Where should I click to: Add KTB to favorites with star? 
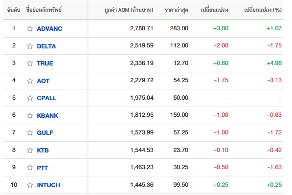pos(30,150)
